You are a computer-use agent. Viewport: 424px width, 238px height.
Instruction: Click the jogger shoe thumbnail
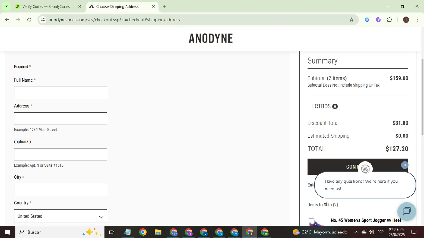(316, 222)
